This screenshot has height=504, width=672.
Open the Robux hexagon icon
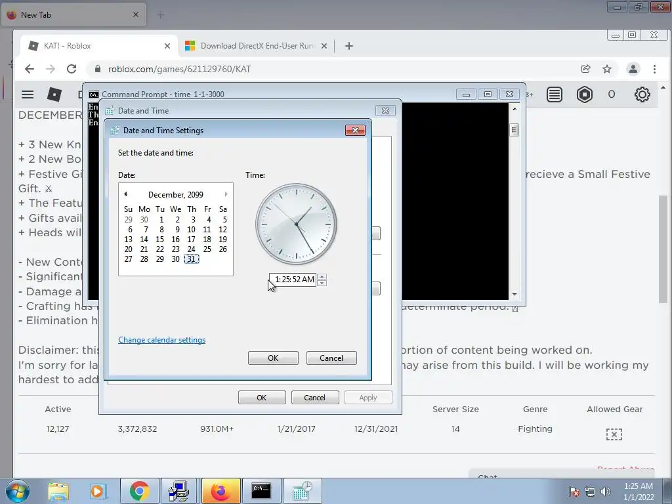pyautogui.click(x=585, y=94)
